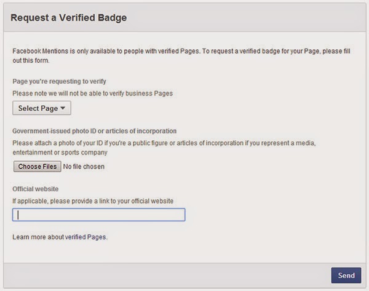Image resolution: width=369 pixels, height=291 pixels.
Task: Click the 'Official website' field label
Action: pos(35,189)
